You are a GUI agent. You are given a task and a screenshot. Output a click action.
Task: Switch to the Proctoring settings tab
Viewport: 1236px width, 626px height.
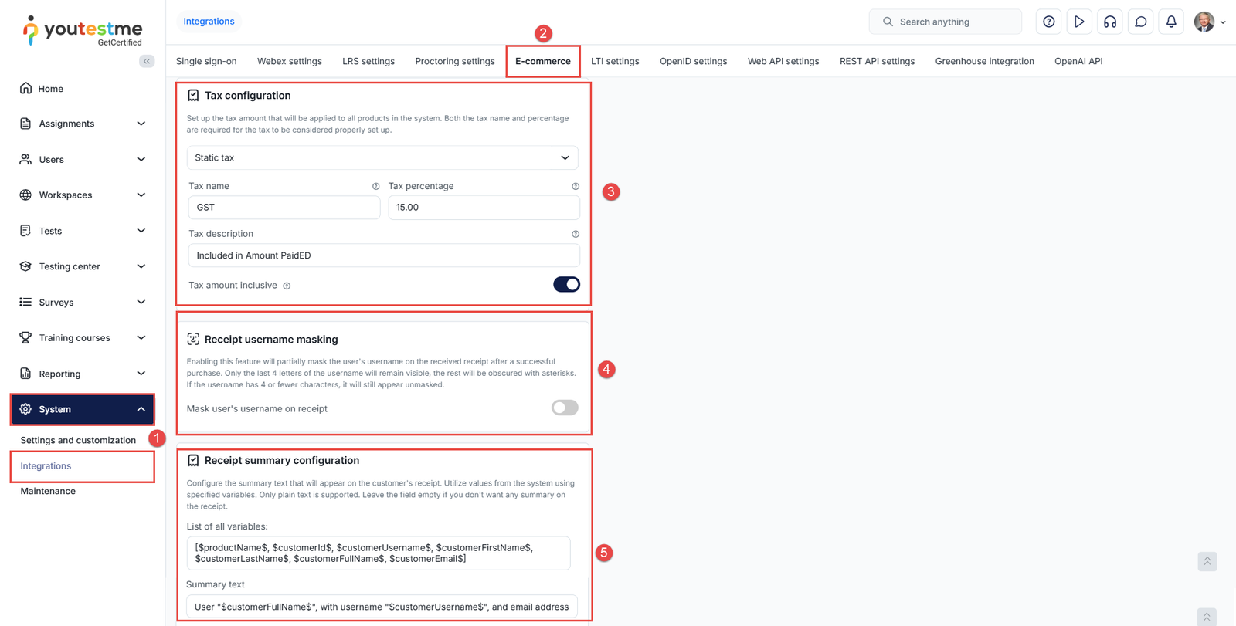click(455, 61)
